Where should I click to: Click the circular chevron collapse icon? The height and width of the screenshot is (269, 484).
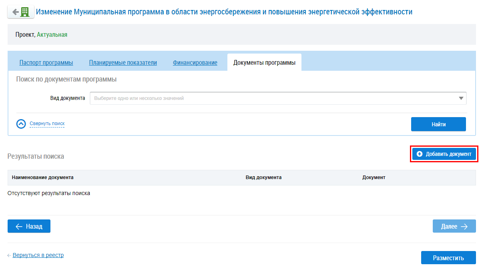click(x=21, y=124)
